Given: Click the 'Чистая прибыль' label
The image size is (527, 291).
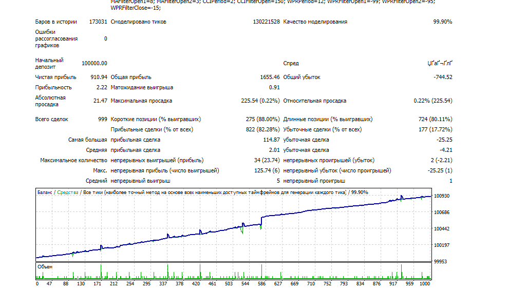Looking at the screenshot, I should tap(56, 77).
